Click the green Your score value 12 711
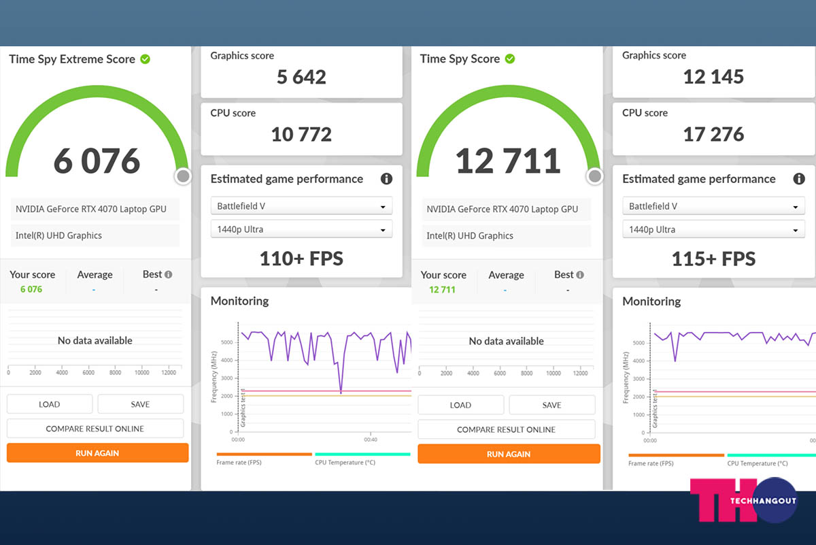 [442, 290]
